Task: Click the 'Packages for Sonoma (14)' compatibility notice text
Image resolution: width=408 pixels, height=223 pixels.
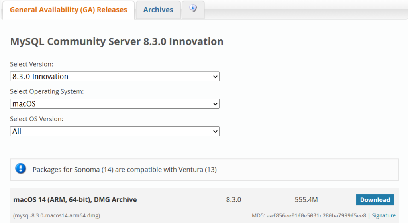Action: point(125,170)
